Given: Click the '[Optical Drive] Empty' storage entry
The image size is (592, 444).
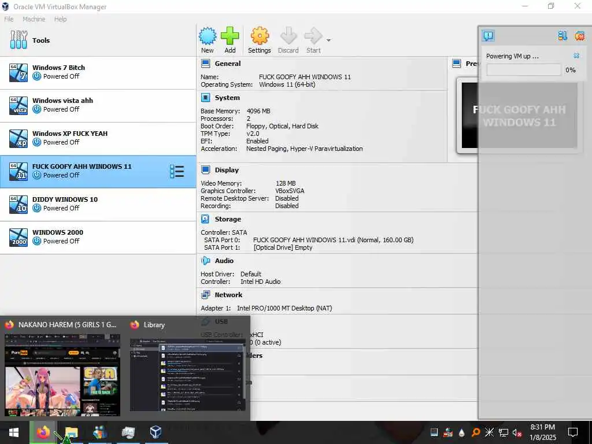Looking at the screenshot, I should 283,247.
